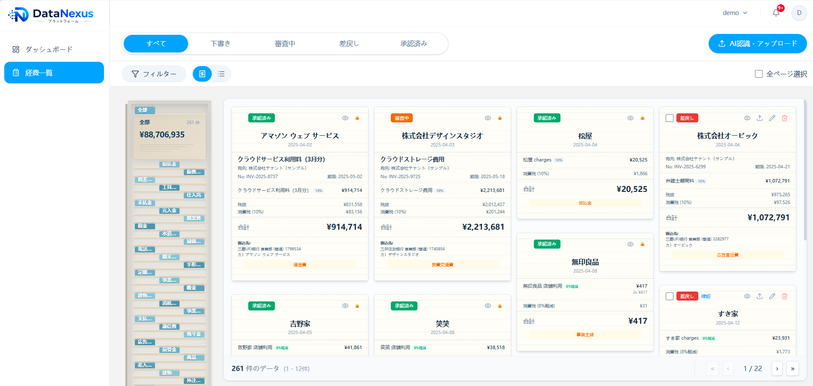Delete 株式会社オービック expense with trash icon
This screenshot has height=386, width=813.
coord(785,118)
